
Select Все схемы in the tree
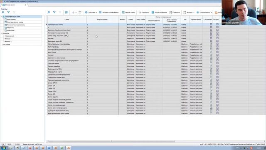click(6, 44)
